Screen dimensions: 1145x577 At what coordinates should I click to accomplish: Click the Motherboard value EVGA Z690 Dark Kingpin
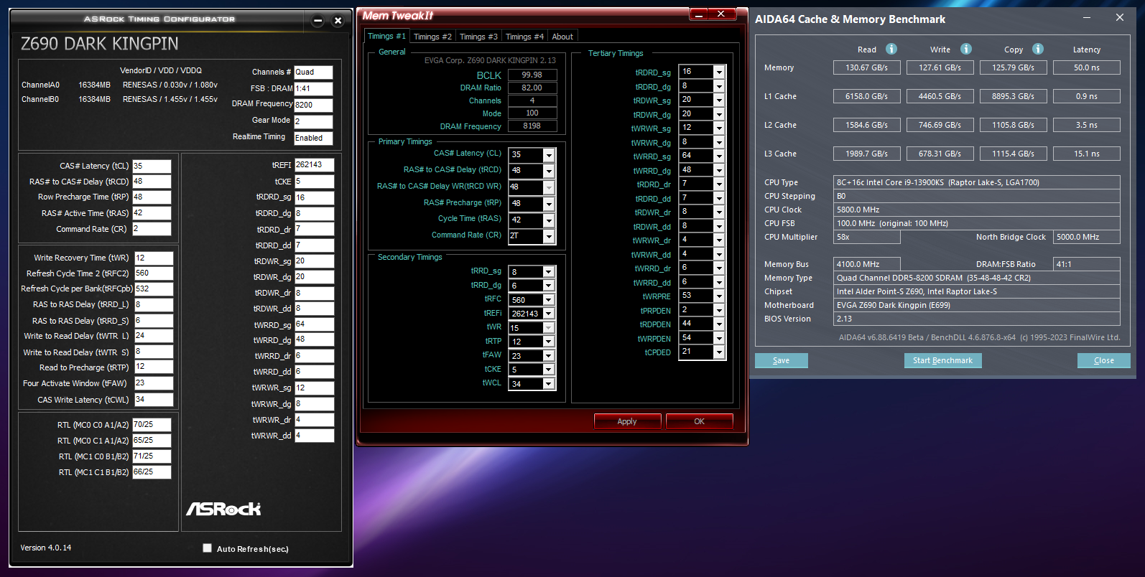pos(977,305)
